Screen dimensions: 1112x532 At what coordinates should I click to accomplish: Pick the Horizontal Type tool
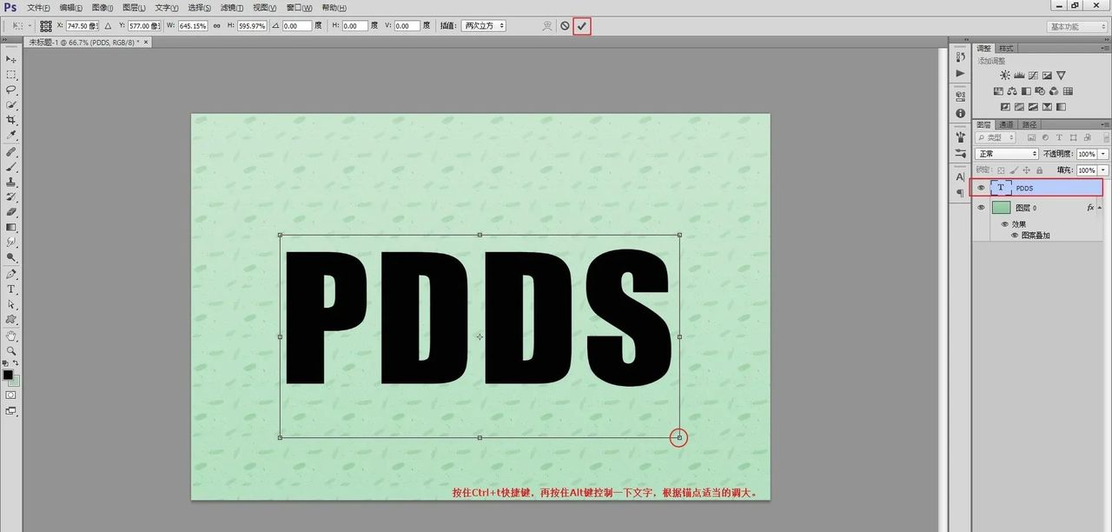(x=11, y=289)
